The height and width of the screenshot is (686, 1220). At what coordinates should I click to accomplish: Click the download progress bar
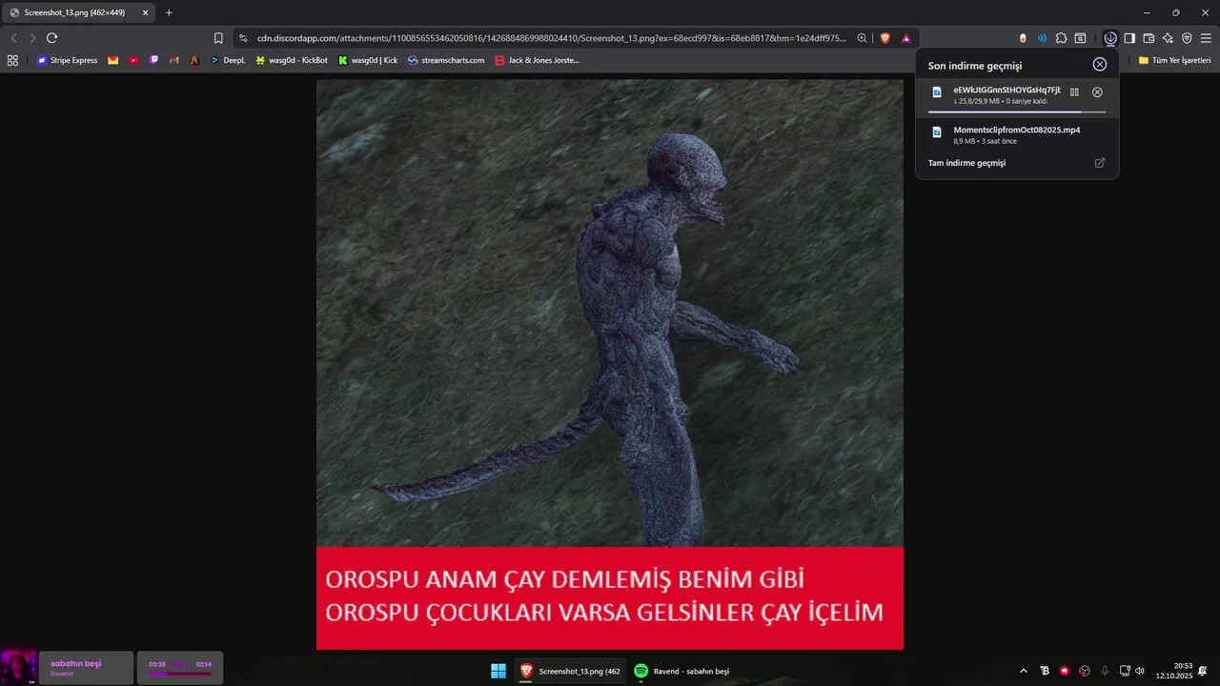(1017, 111)
